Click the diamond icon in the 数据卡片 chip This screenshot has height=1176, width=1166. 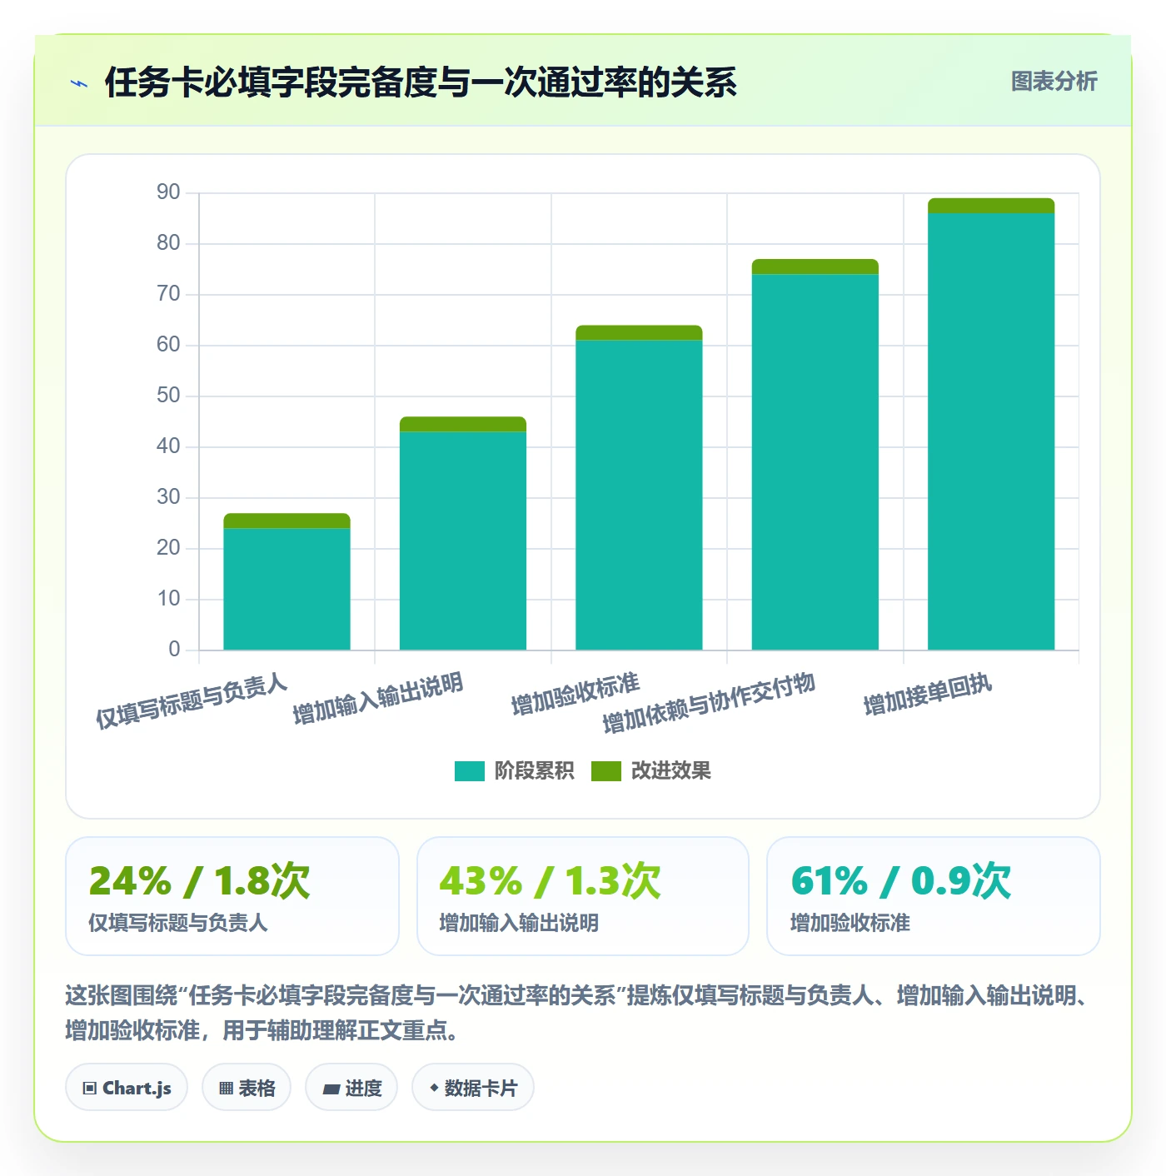pos(434,1088)
